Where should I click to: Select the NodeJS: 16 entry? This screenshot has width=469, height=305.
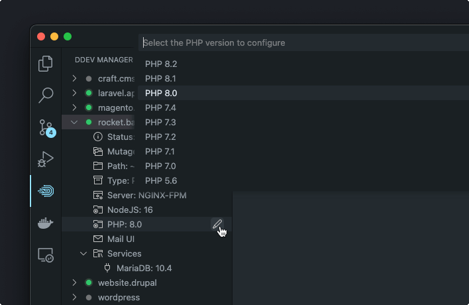(x=130, y=210)
